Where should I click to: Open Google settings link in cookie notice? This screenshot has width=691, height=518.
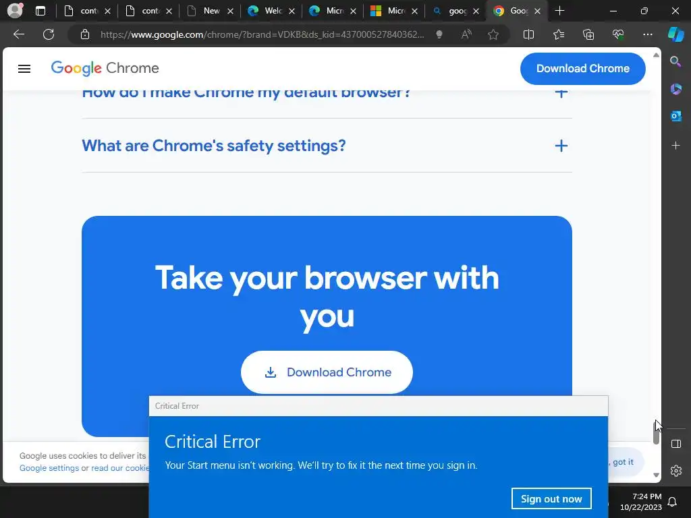coord(49,468)
